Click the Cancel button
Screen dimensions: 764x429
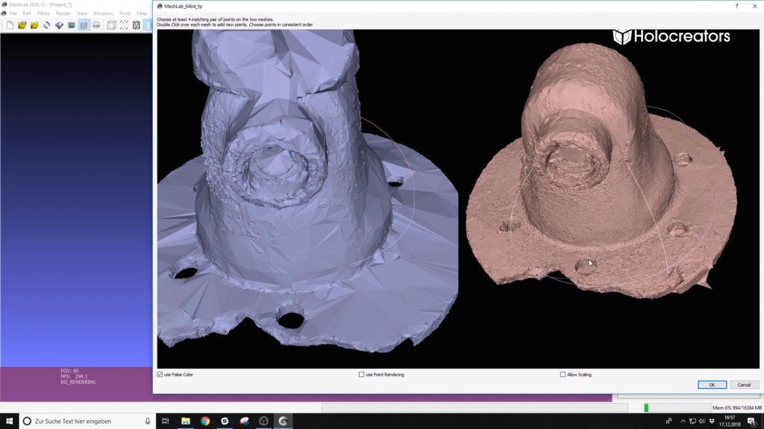tap(744, 385)
